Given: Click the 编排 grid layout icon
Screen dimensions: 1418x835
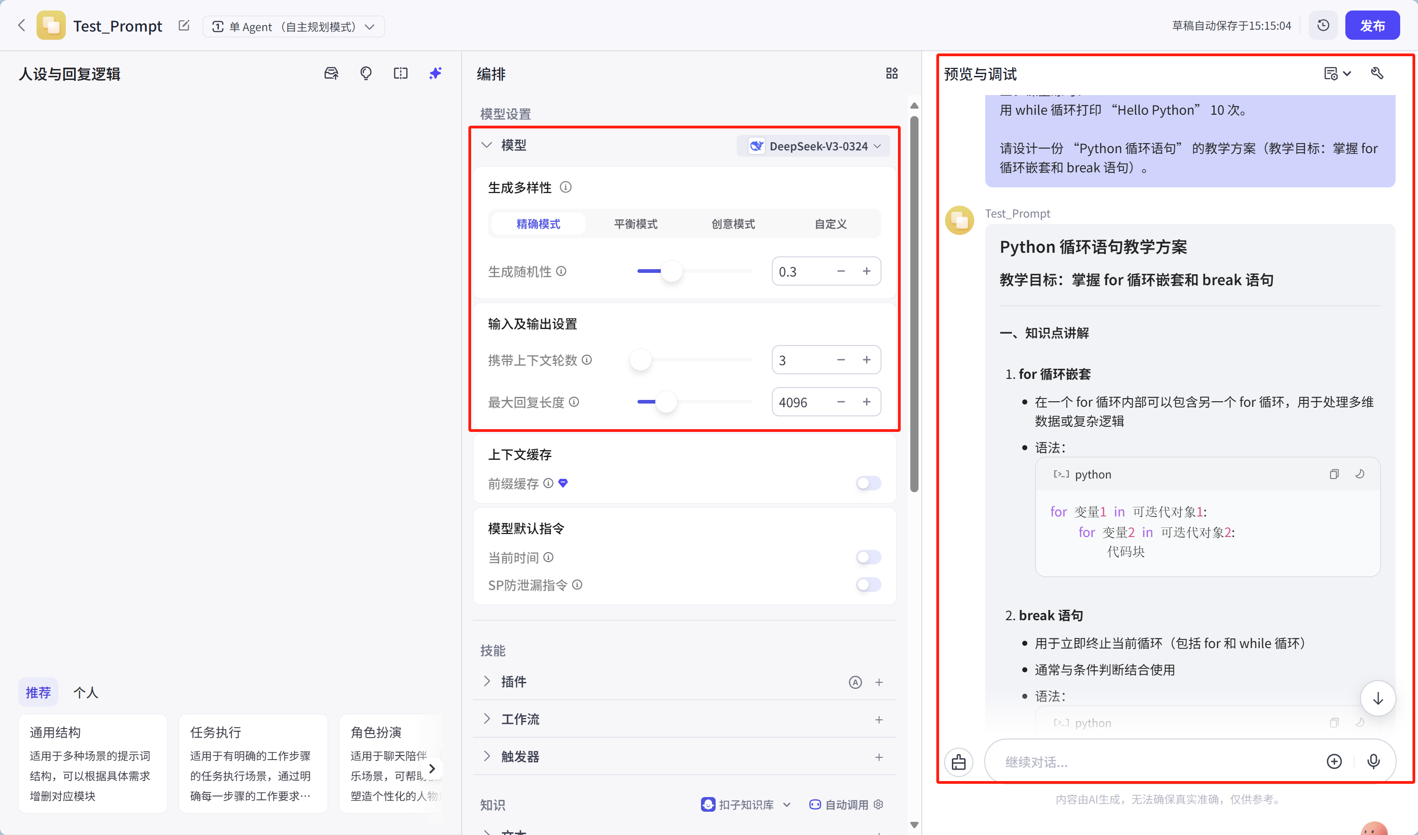Looking at the screenshot, I should (892, 73).
